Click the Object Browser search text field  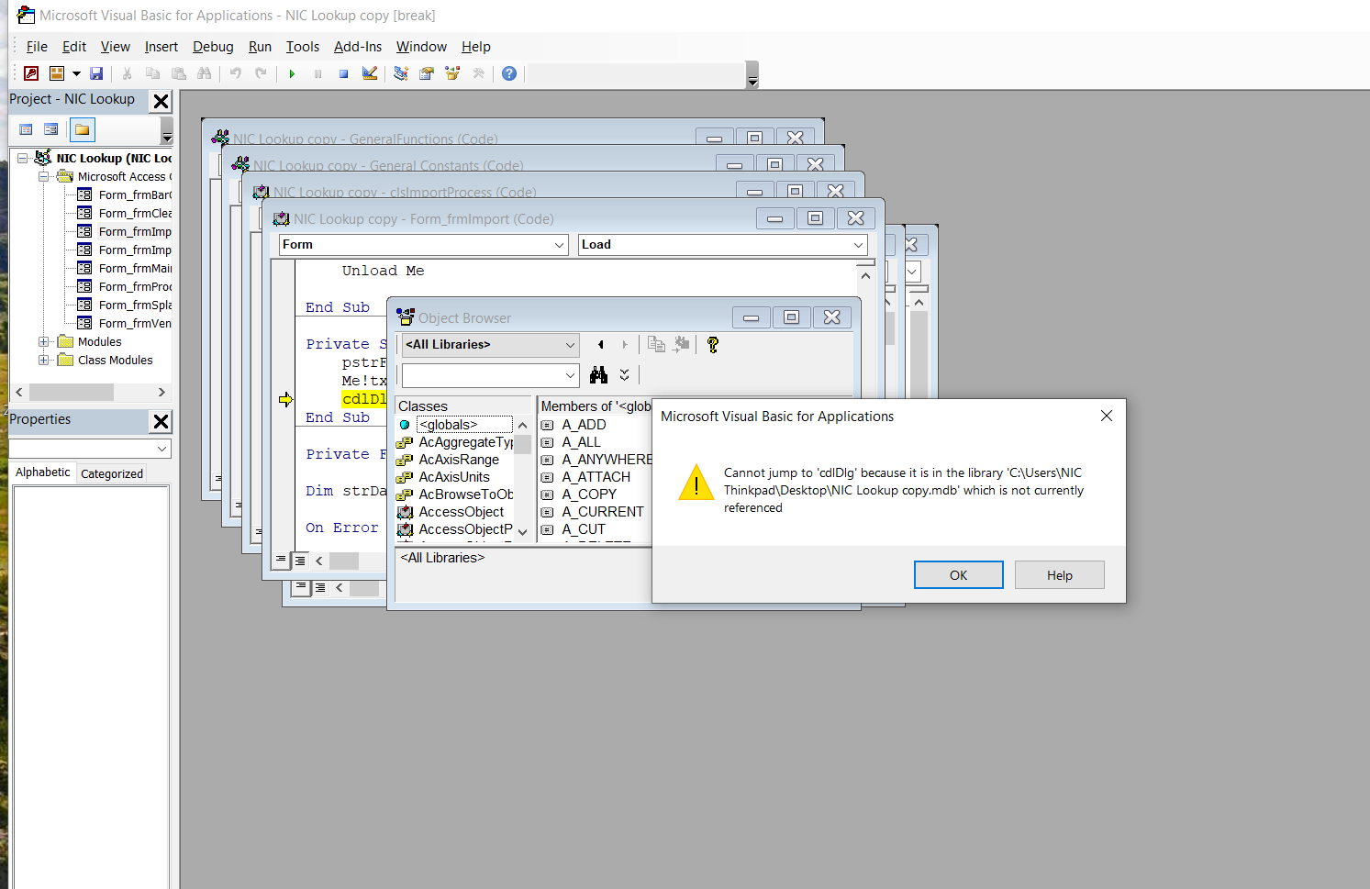(491, 375)
